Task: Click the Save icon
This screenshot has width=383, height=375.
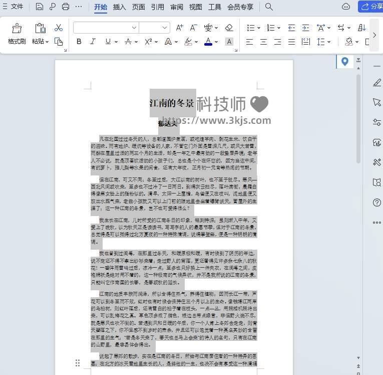Action: click(x=39, y=7)
